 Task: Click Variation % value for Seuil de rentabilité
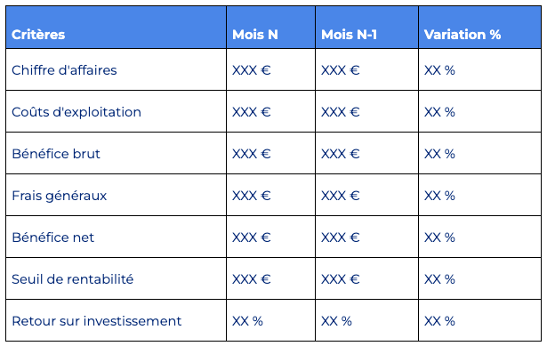(480, 278)
